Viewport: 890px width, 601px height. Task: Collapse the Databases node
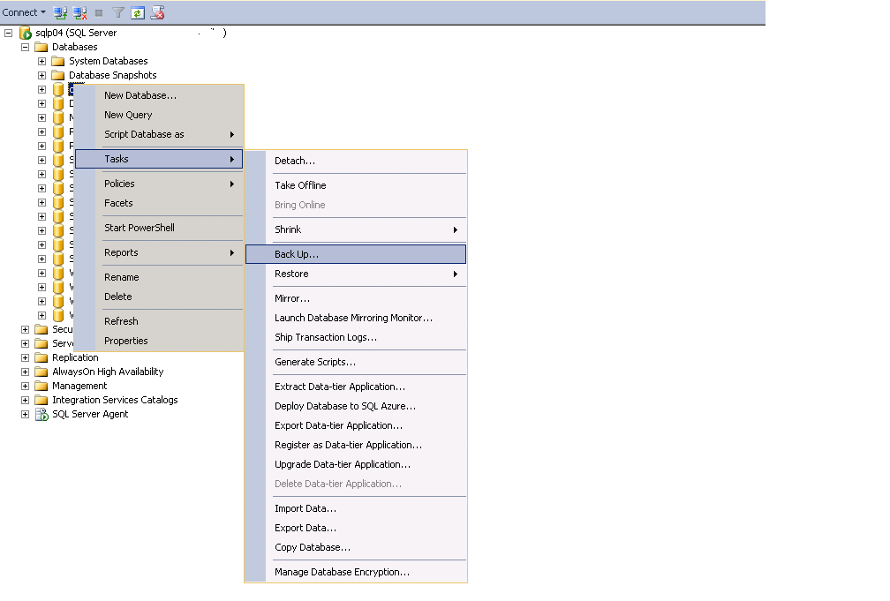[25, 47]
